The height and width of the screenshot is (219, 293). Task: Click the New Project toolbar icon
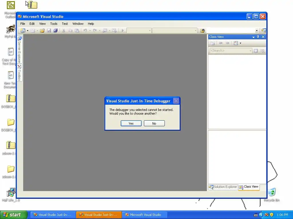(23, 31)
